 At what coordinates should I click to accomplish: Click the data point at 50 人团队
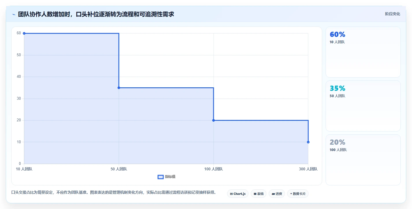point(119,88)
